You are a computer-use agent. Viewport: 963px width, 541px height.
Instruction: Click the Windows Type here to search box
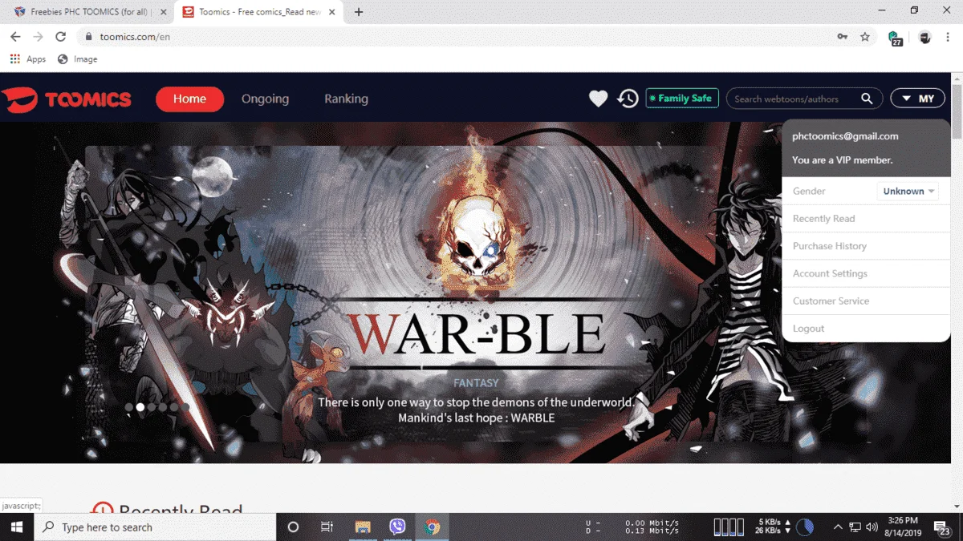[154, 527]
